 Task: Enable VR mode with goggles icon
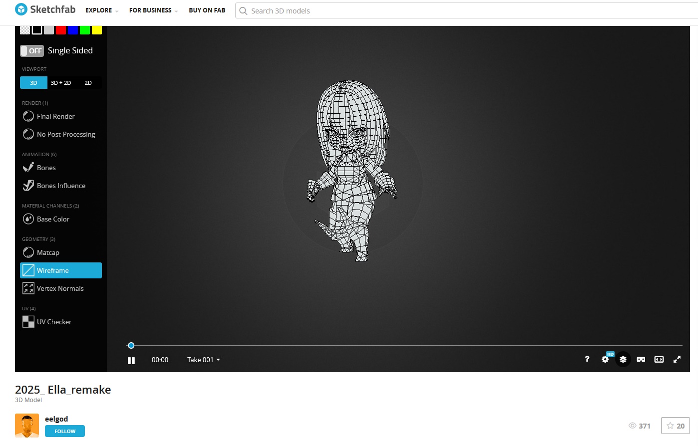coord(641,359)
